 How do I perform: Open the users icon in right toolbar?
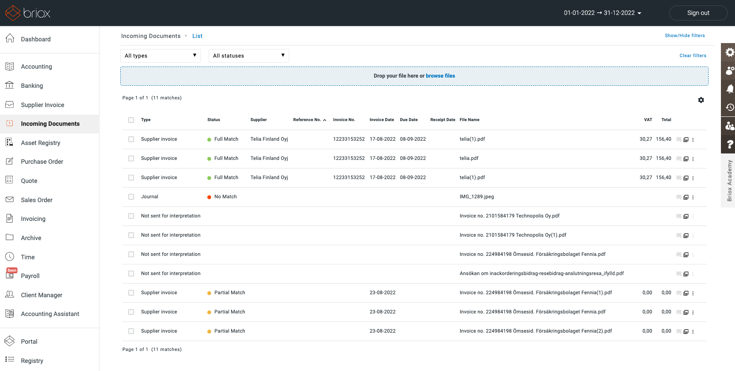[729, 70]
